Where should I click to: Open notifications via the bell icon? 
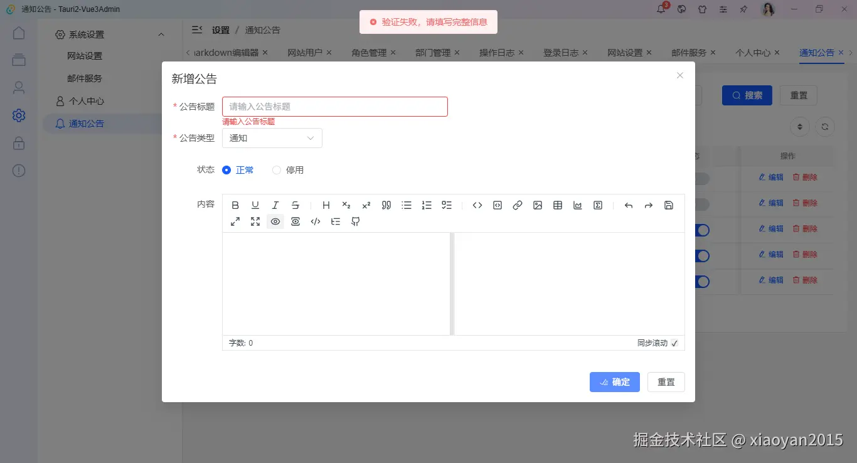coord(661,9)
